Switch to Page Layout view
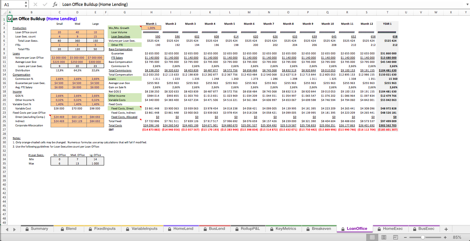This screenshot has width=470, height=241. click(384, 237)
